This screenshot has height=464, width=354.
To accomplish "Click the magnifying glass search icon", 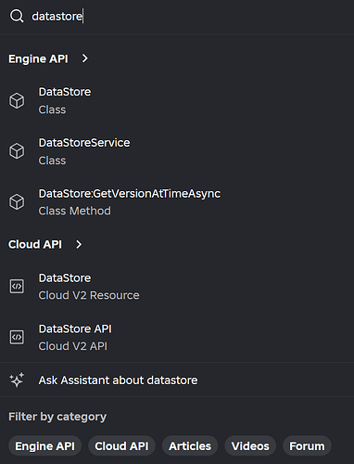I will pyautogui.click(x=17, y=16).
